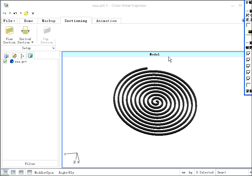Click the kg mass unit in status bar
The image size is (252, 176).
click(190, 172)
